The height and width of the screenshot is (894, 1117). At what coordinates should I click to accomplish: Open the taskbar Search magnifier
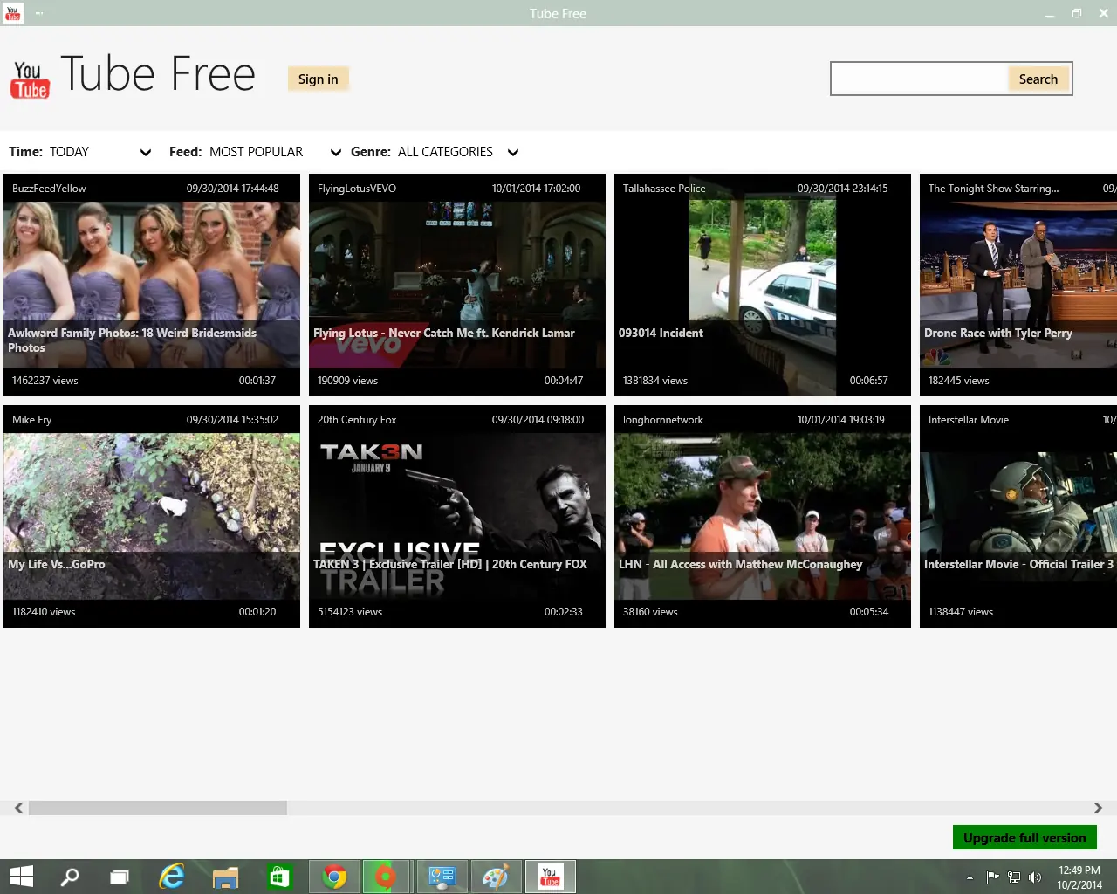(x=69, y=877)
